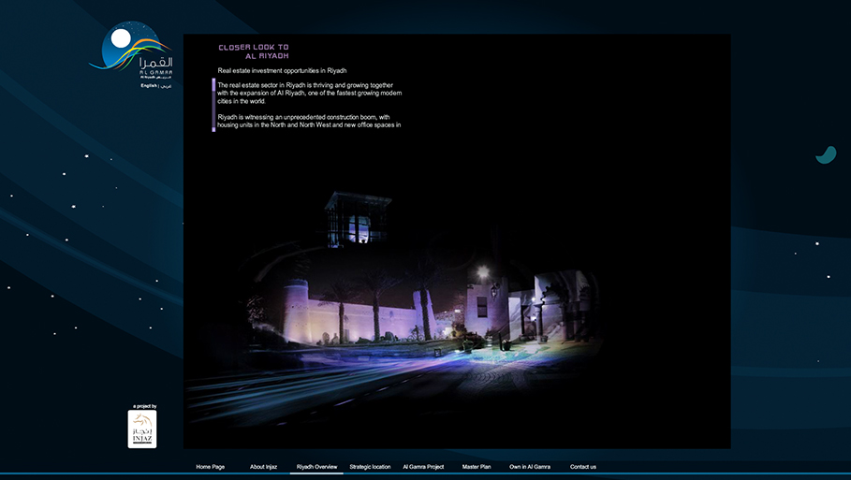851x480 pixels.
Task: Open the Injaz project logo
Action: click(x=142, y=429)
